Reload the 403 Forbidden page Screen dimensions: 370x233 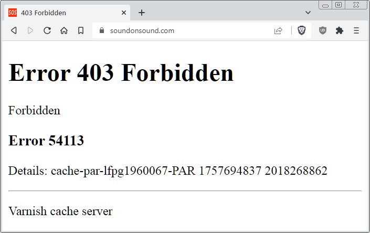tap(47, 30)
